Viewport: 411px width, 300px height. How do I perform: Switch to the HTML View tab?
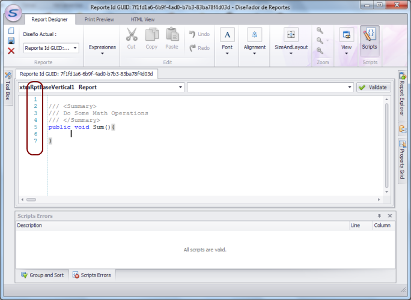(x=143, y=19)
